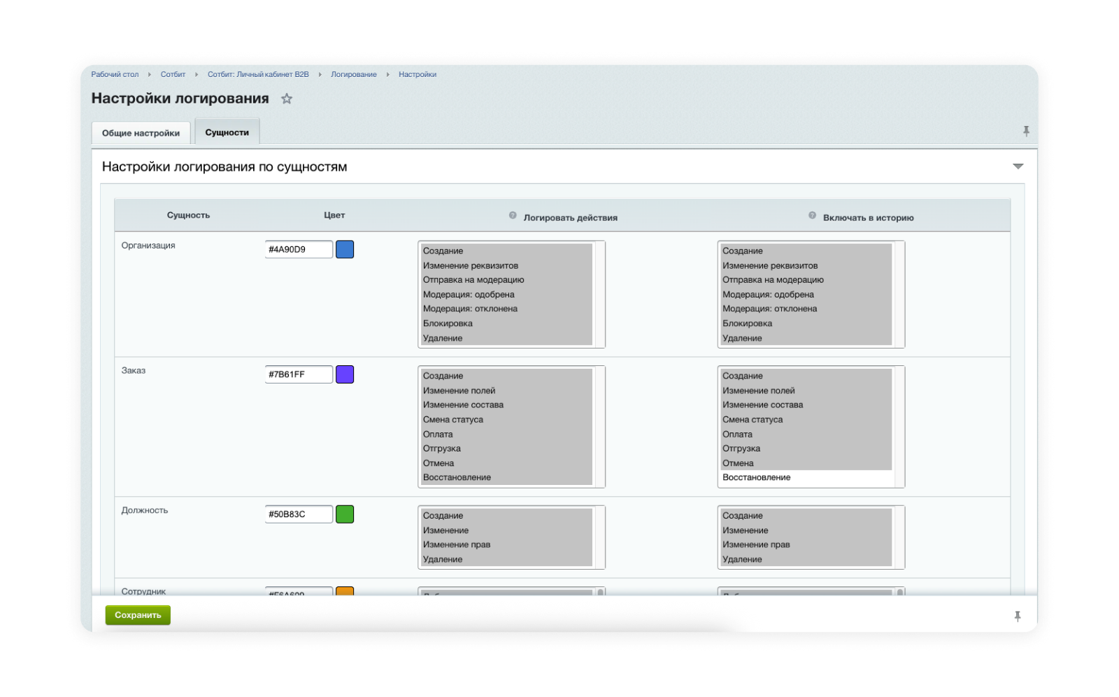Select 'Смена статуса' in Заказ logging list
1119x697 pixels.
pos(506,420)
